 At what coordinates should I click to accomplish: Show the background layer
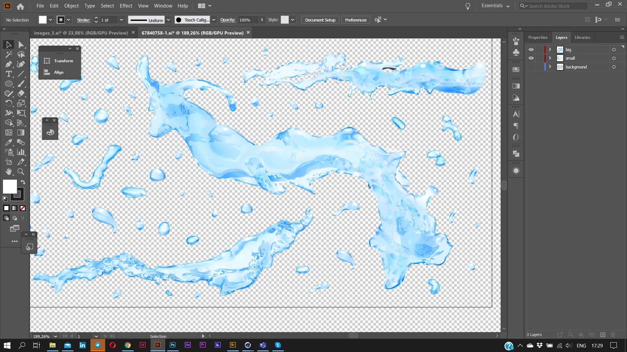[531, 67]
